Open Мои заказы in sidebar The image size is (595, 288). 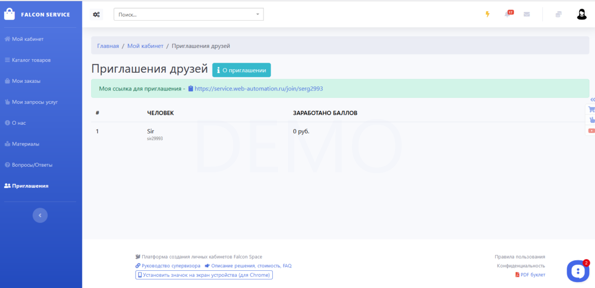[26, 81]
